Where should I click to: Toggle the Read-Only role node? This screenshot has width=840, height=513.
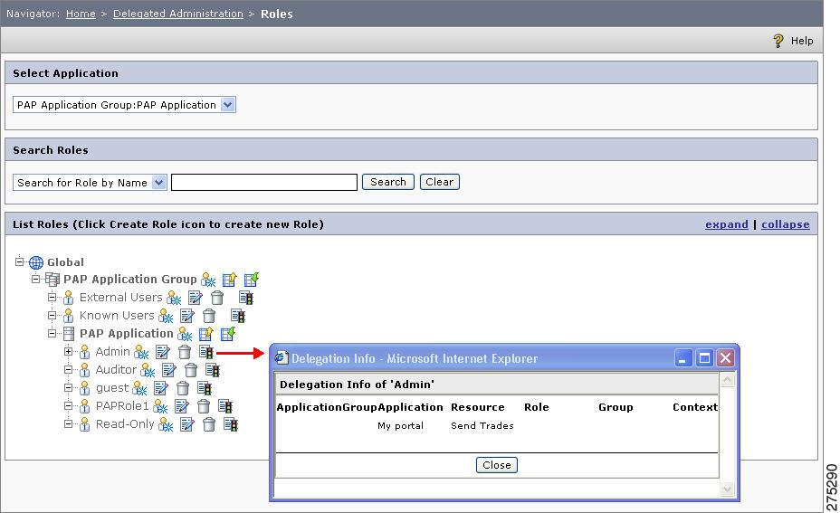click(x=68, y=423)
